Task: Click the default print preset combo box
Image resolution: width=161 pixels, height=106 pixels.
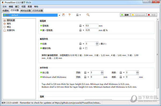Action: pyautogui.click(x=32, y=15)
